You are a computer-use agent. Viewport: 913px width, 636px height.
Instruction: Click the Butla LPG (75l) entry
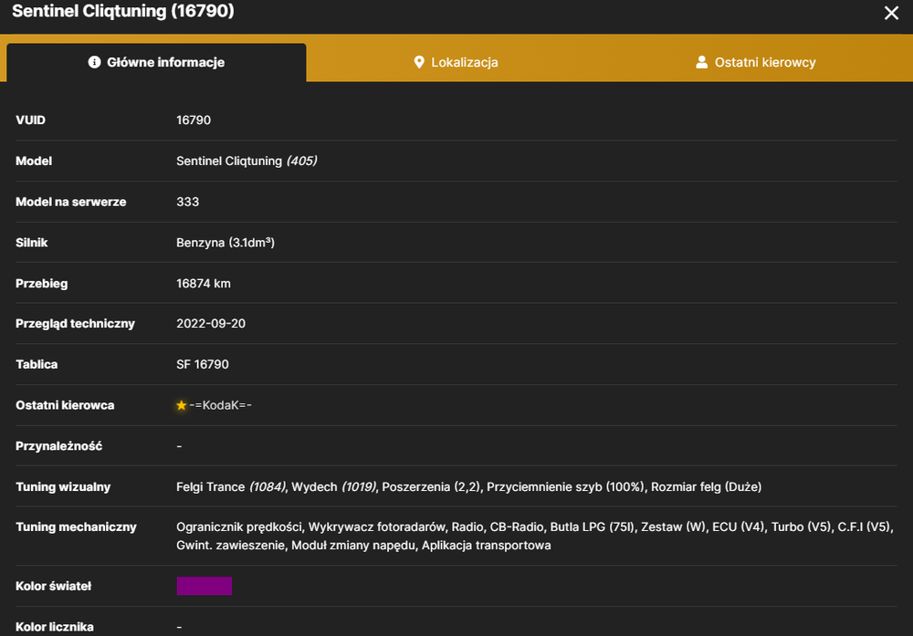click(593, 527)
